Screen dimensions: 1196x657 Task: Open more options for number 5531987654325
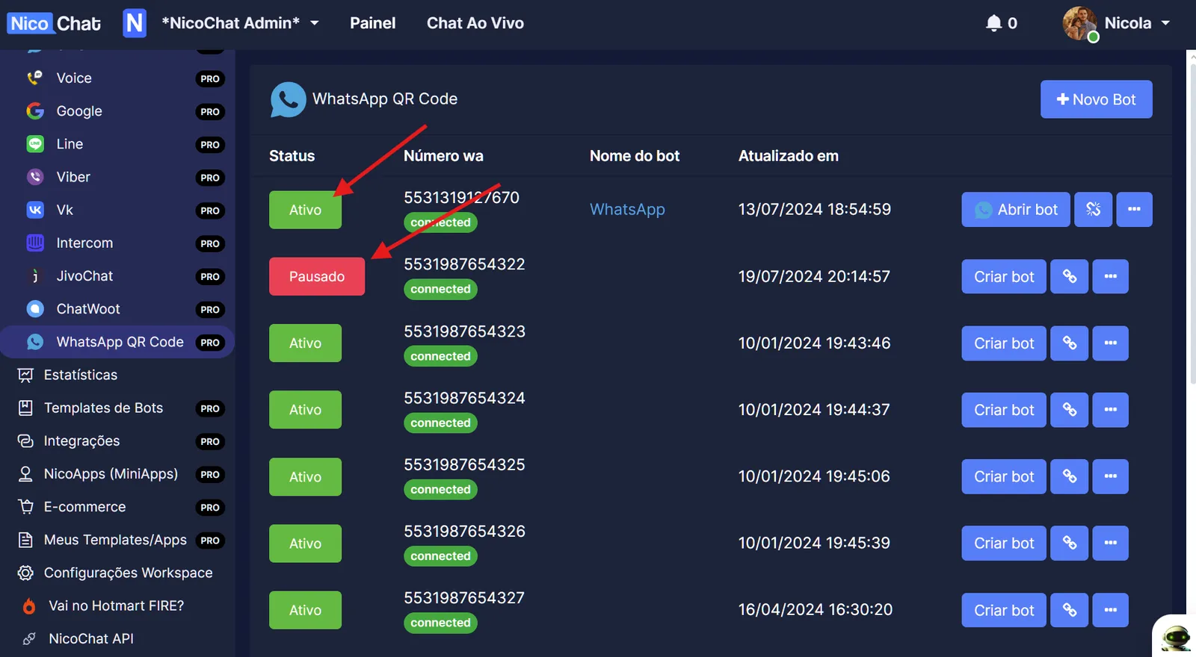(1110, 476)
